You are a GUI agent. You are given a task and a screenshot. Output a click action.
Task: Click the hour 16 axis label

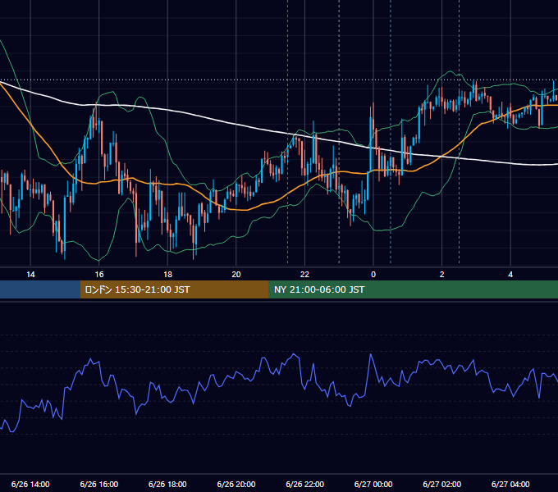point(99,275)
